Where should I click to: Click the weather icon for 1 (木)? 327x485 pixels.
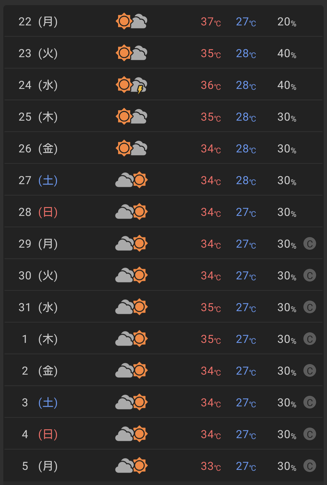pyautogui.click(x=131, y=339)
